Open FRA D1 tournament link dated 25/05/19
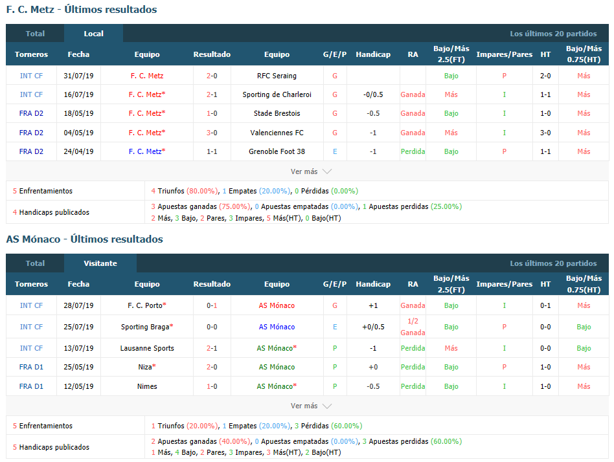This screenshot has height=462, width=614. pyautogui.click(x=31, y=367)
